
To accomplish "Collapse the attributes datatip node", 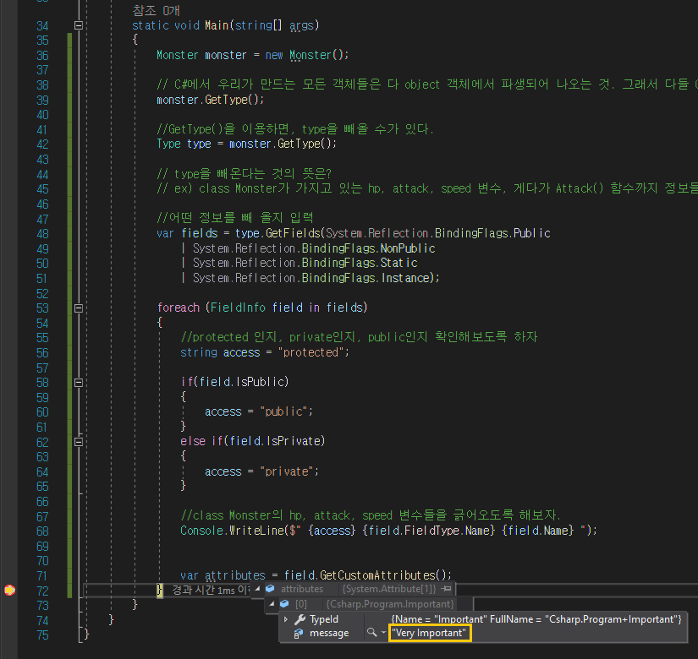I will click(257, 589).
